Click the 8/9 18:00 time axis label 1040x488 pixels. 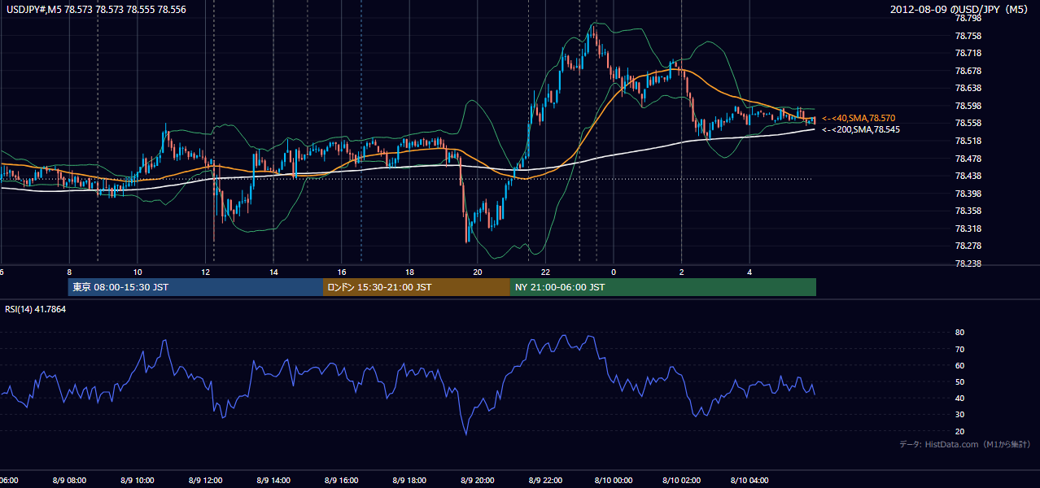[409, 481]
